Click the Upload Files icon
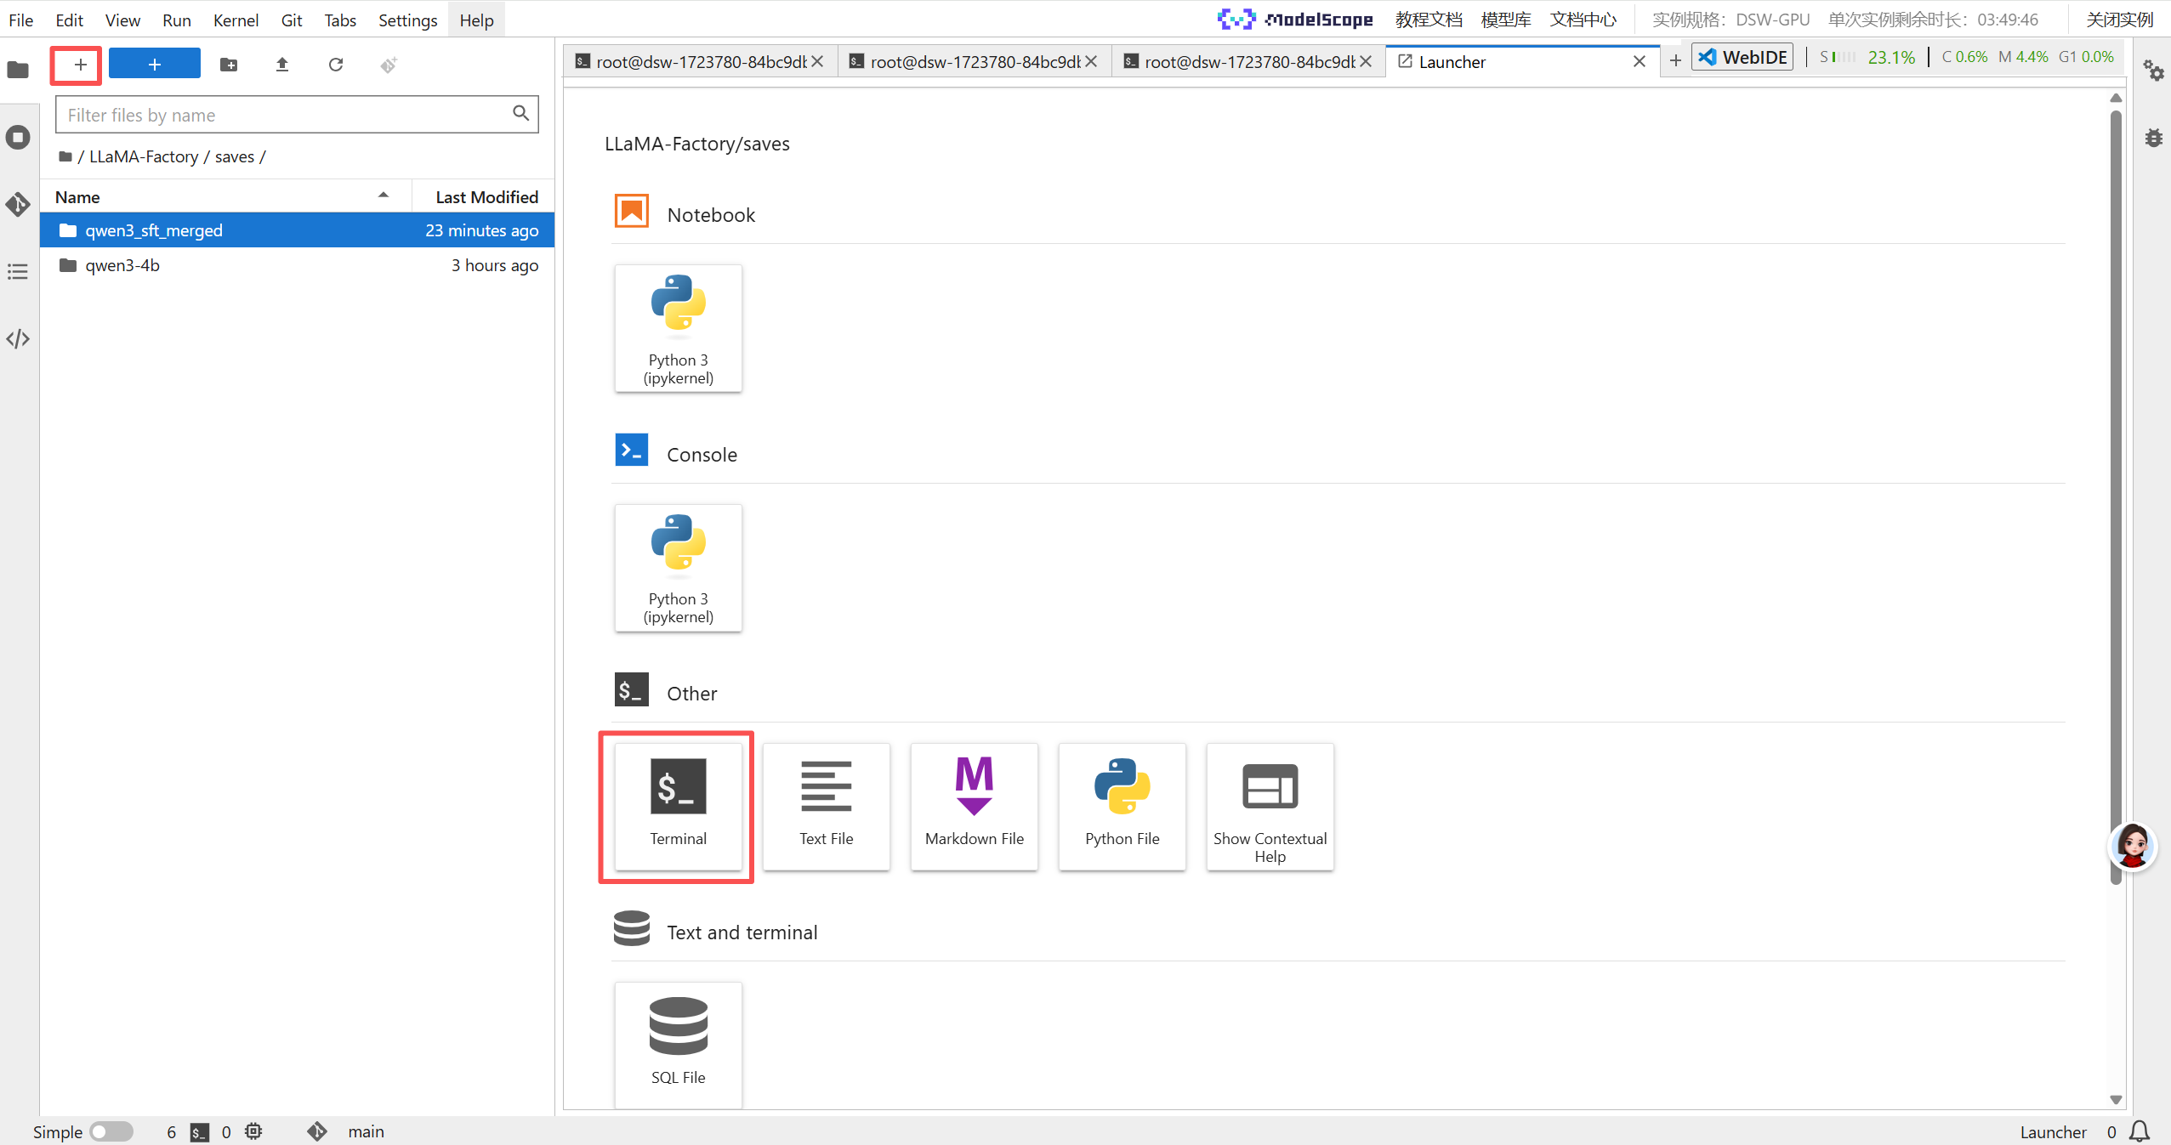The width and height of the screenshot is (2171, 1145). pos(282,65)
